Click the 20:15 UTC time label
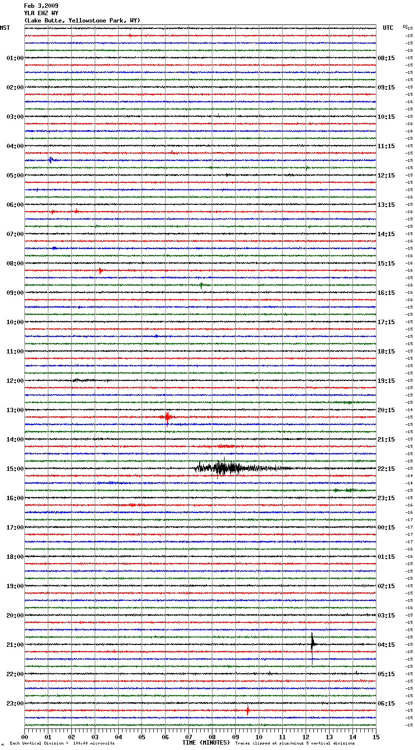This screenshot has width=415, height=750. click(x=386, y=410)
